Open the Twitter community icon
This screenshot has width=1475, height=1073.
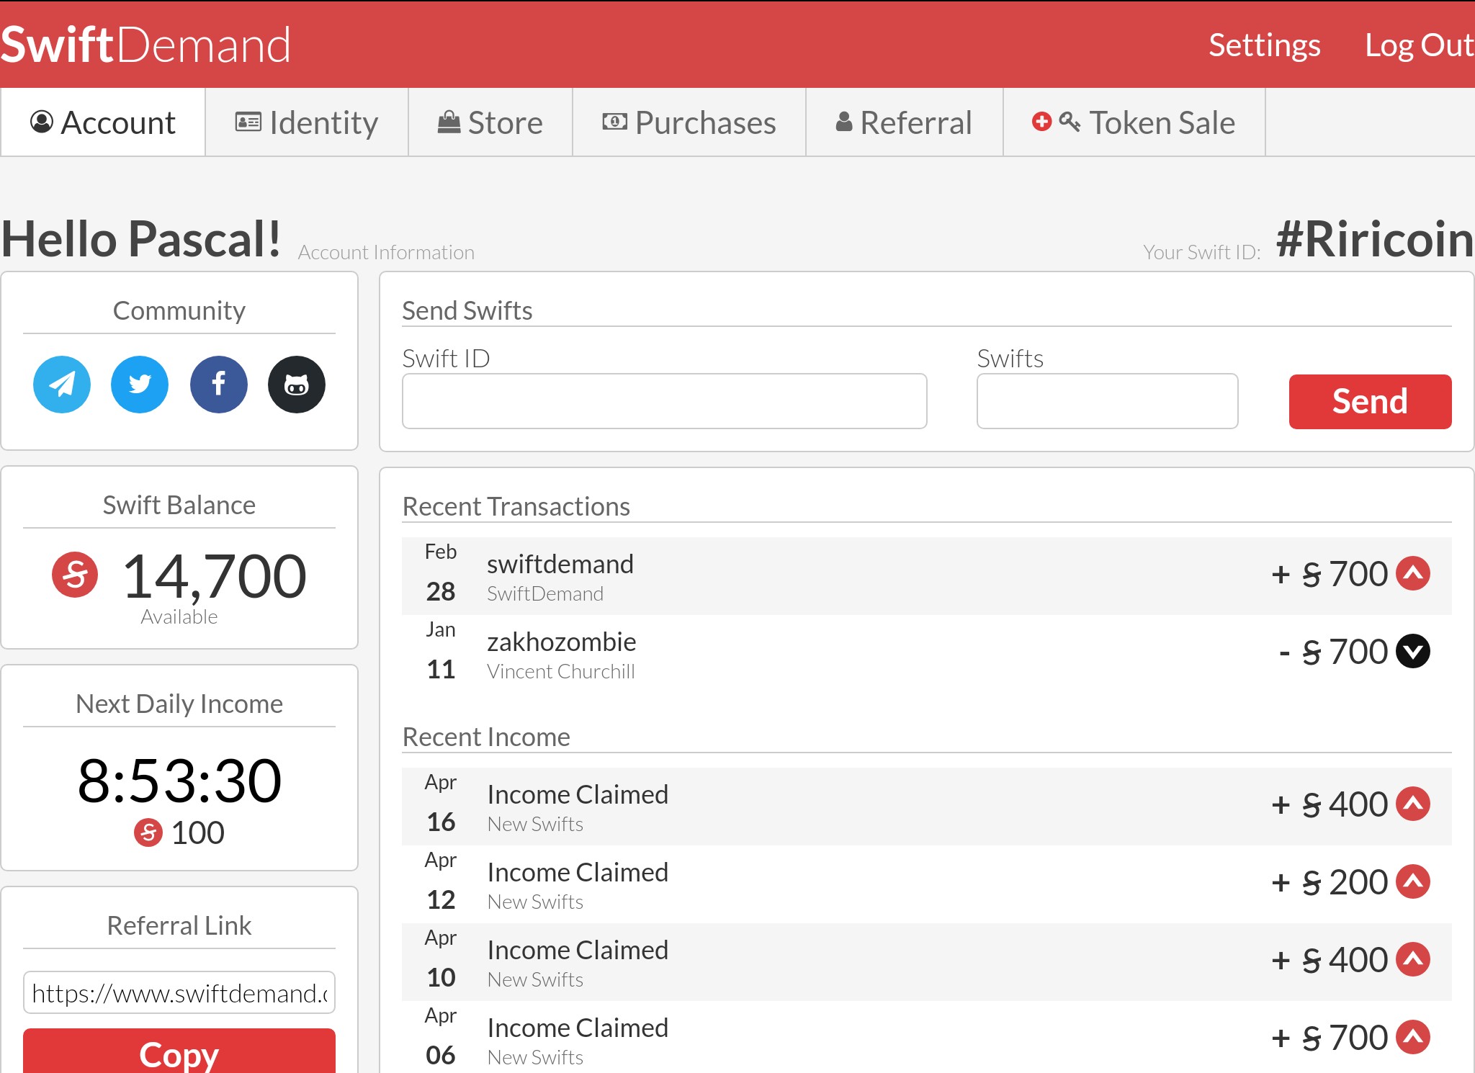(x=140, y=385)
